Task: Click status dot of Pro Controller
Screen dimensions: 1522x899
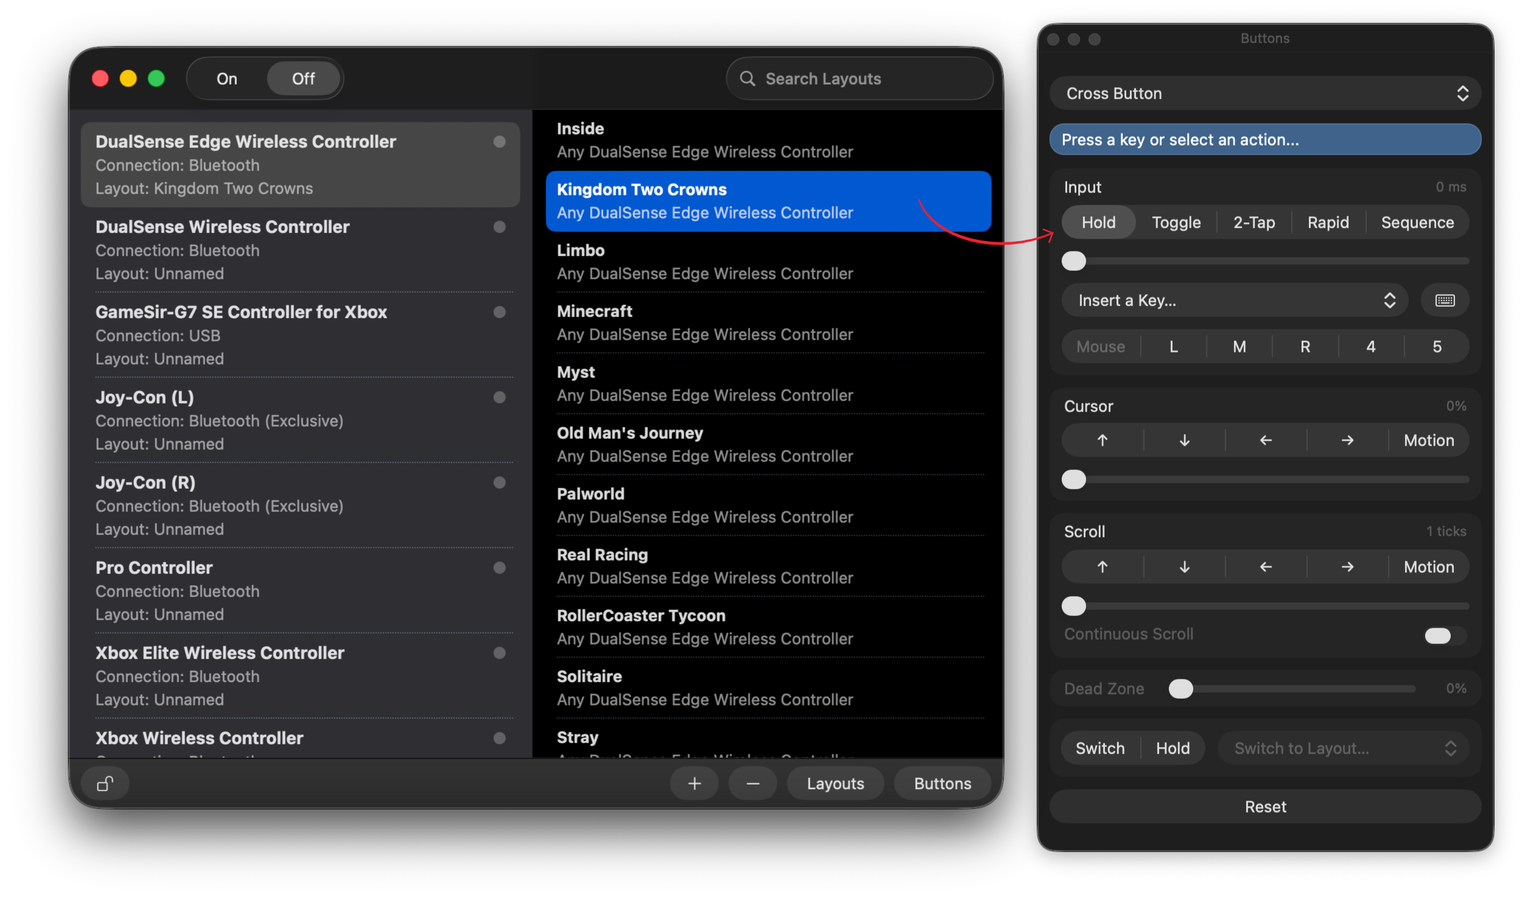Action: point(499,568)
